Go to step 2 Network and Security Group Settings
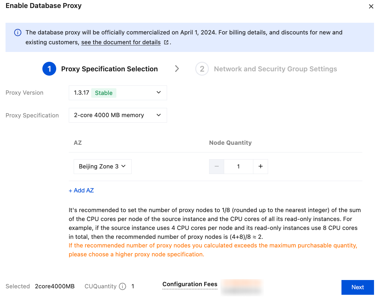 [275, 69]
